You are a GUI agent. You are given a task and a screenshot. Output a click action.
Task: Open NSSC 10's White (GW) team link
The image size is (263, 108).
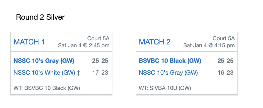coord(44,73)
